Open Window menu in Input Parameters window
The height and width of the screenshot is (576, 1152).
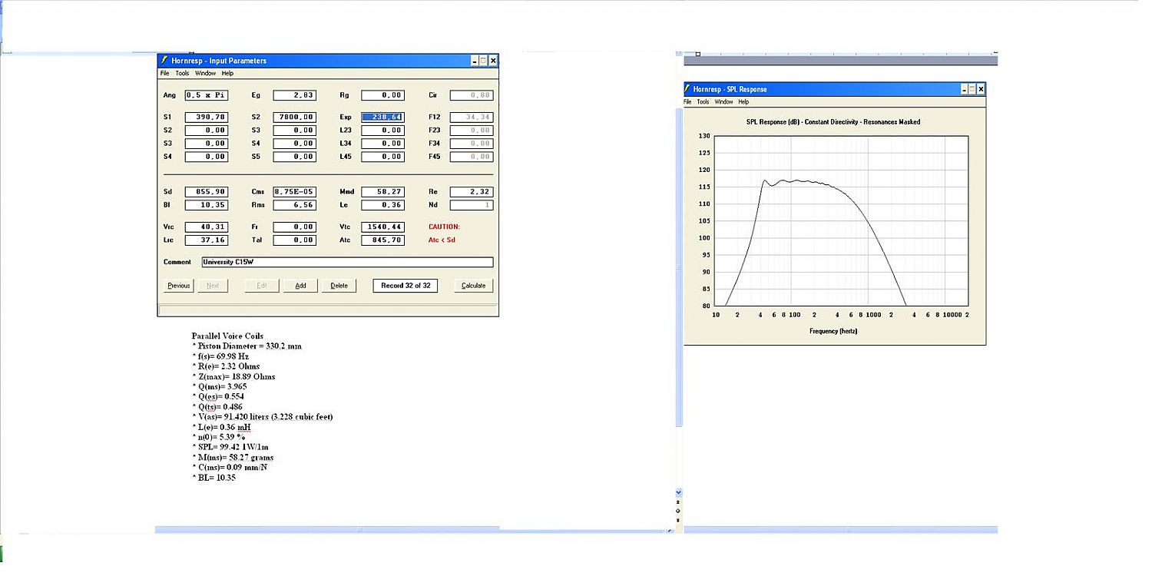pos(205,74)
